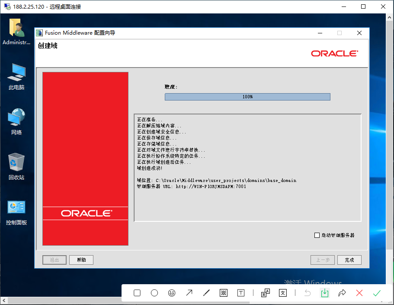Click the remote desktop connection title icon
Viewport: 394px width, 305px height.
(7, 6)
